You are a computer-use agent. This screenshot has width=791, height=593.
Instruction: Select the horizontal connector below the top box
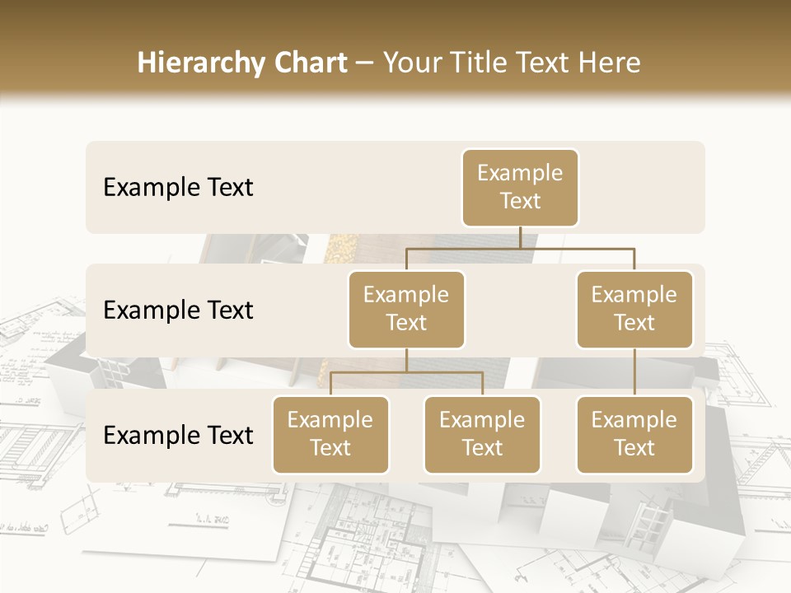[x=520, y=247]
